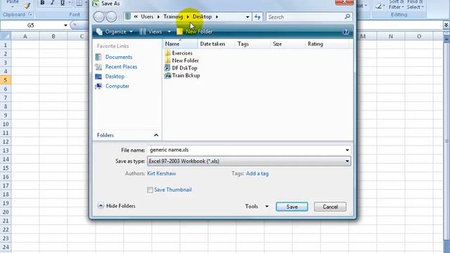Open the Tools dropdown menu
Viewport: 450px width, 253px height.
(257, 206)
